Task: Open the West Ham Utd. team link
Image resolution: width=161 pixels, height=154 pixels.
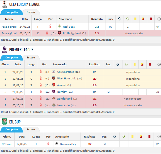Action: (x=66, y=79)
